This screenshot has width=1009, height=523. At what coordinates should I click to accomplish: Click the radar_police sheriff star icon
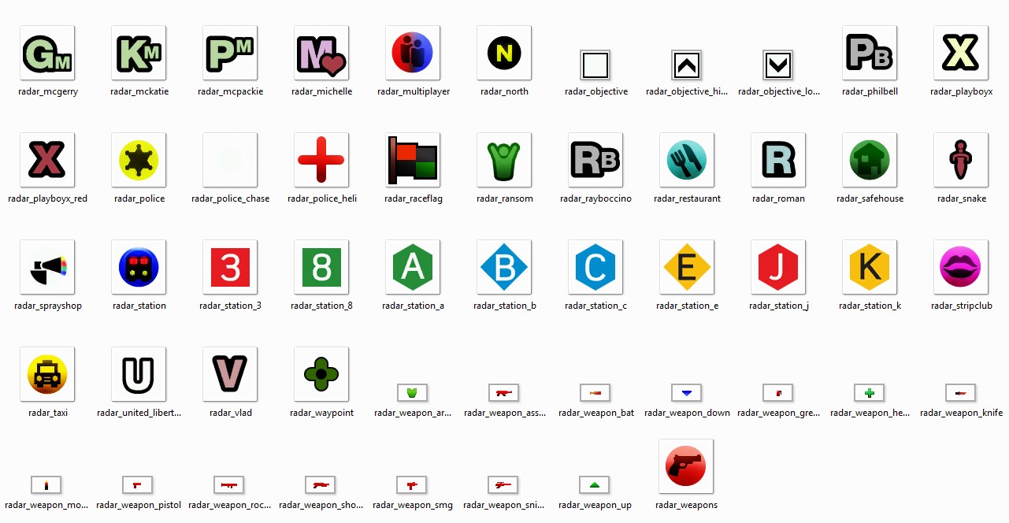click(139, 160)
